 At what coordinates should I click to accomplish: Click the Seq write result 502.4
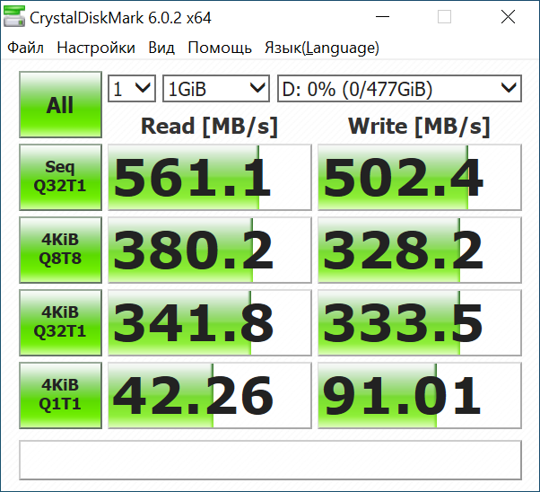[420, 177]
